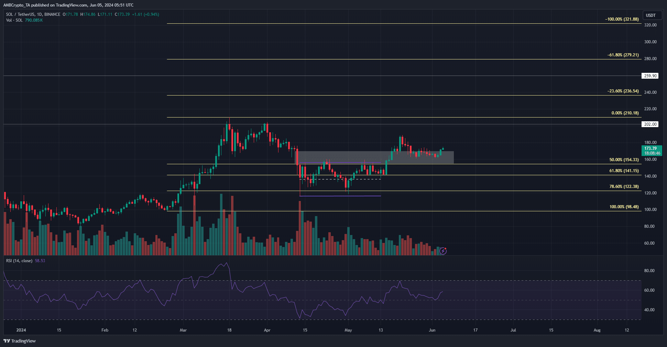Click the Vol · SOL indicator legend
The image size is (667, 347).
click(14, 20)
